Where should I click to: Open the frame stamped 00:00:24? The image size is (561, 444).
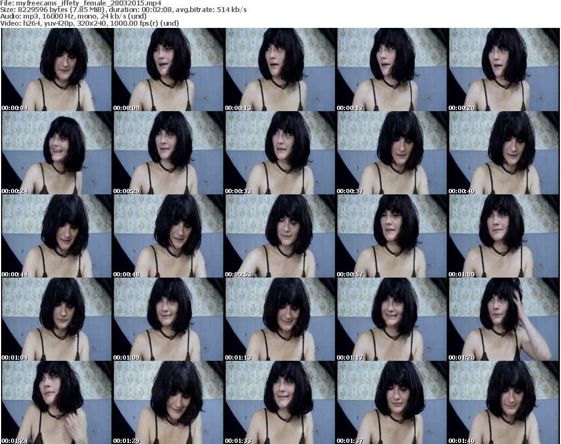tap(57, 153)
